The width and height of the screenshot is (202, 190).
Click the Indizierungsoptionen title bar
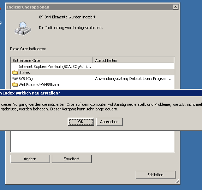(89, 7)
